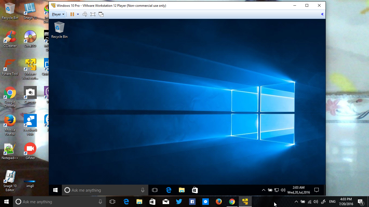
Task: Open Microsoft Edge inside the guest taskbar
Action: [168, 190]
